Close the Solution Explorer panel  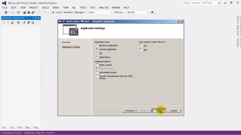38,18
